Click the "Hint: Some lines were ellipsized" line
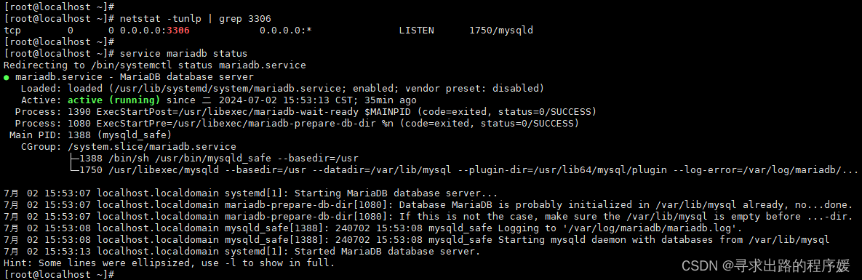This screenshot has height=280, width=862. (x=169, y=263)
